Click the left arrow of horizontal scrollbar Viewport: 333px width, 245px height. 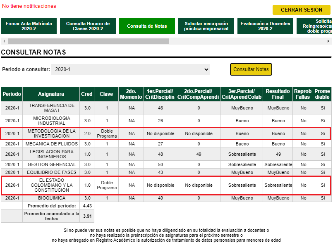pyautogui.click(x=4, y=41)
